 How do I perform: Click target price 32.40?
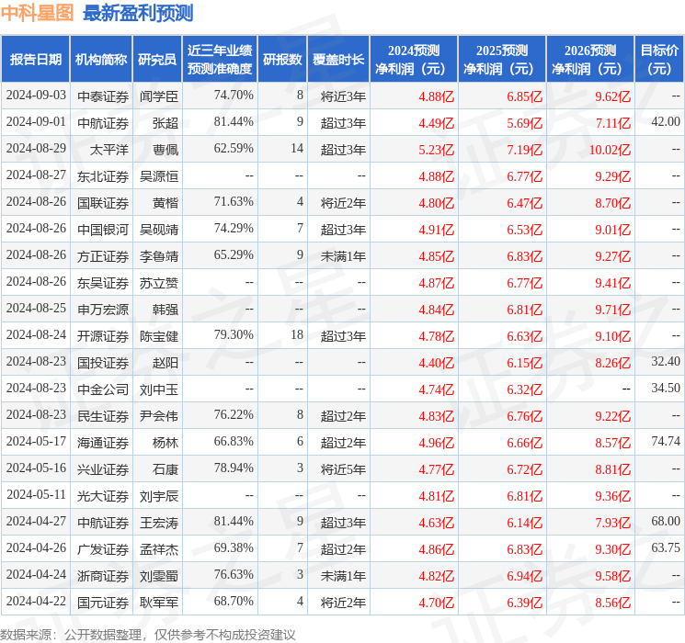[x=666, y=361]
